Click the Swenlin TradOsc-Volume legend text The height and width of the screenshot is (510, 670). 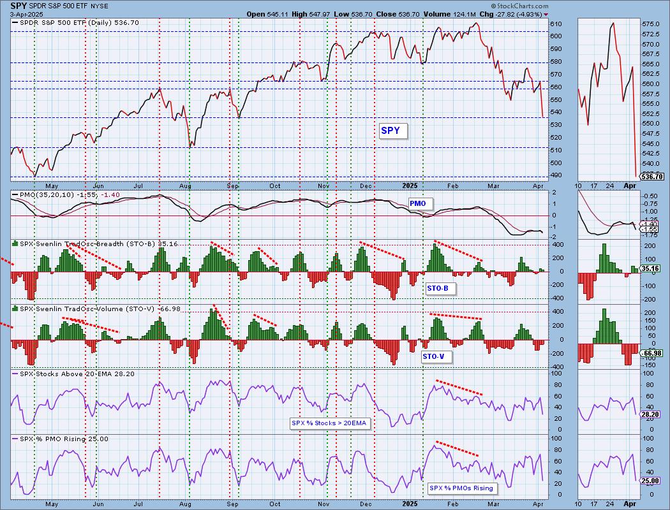point(96,309)
